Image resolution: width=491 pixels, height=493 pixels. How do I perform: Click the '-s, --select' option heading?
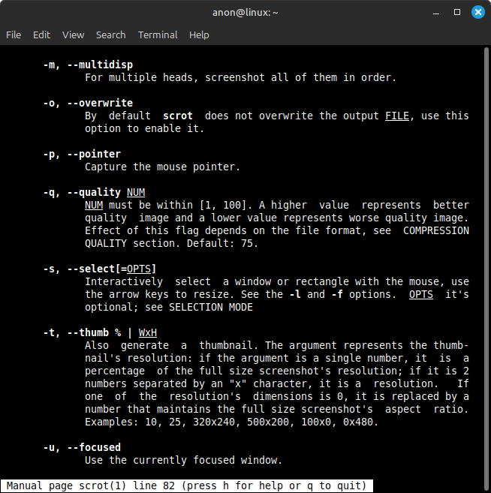tap(100, 269)
